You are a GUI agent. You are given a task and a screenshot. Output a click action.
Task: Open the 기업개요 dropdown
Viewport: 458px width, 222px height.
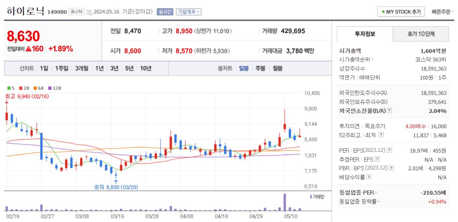pos(188,12)
